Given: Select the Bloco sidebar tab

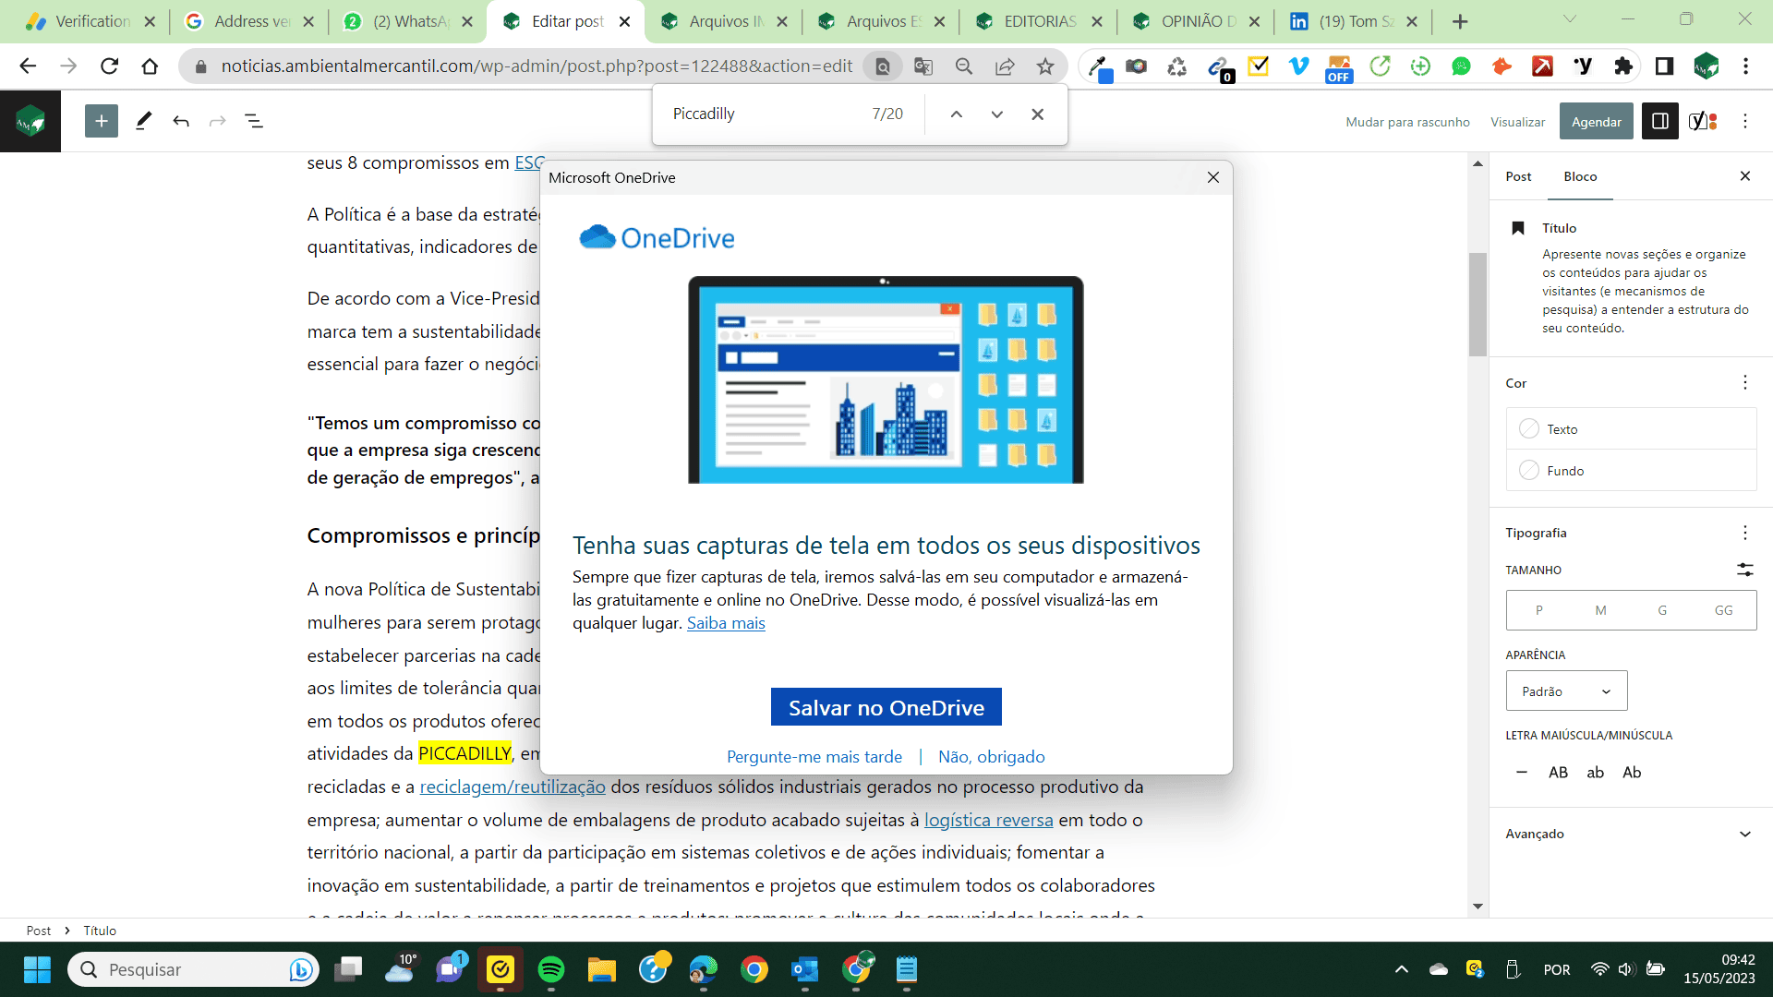Looking at the screenshot, I should (1580, 176).
